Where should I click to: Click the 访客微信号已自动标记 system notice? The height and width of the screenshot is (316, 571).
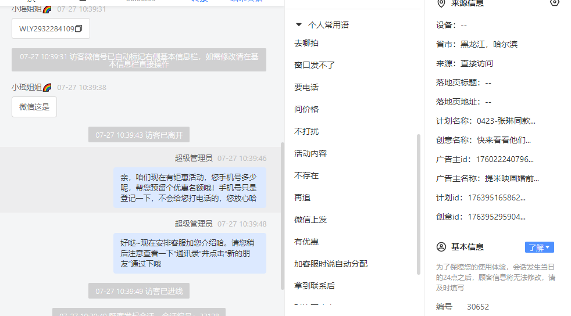(139, 60)
